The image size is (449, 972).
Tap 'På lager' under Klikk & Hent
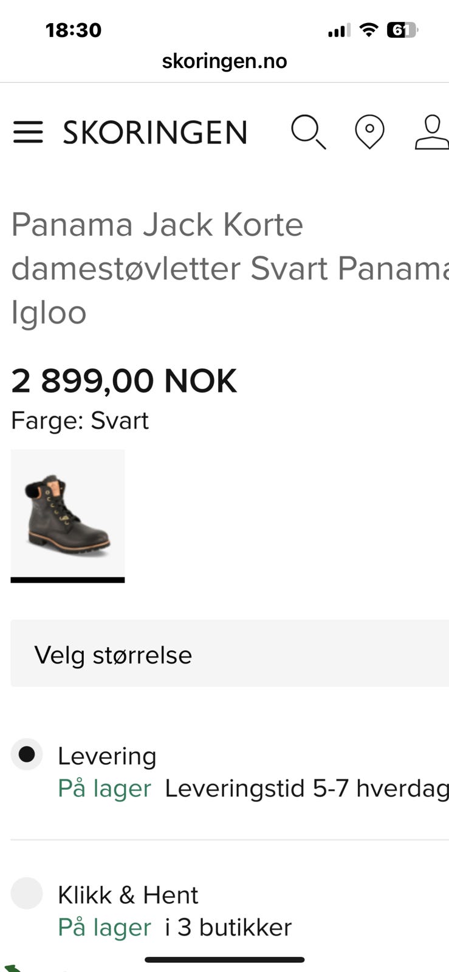104,927
